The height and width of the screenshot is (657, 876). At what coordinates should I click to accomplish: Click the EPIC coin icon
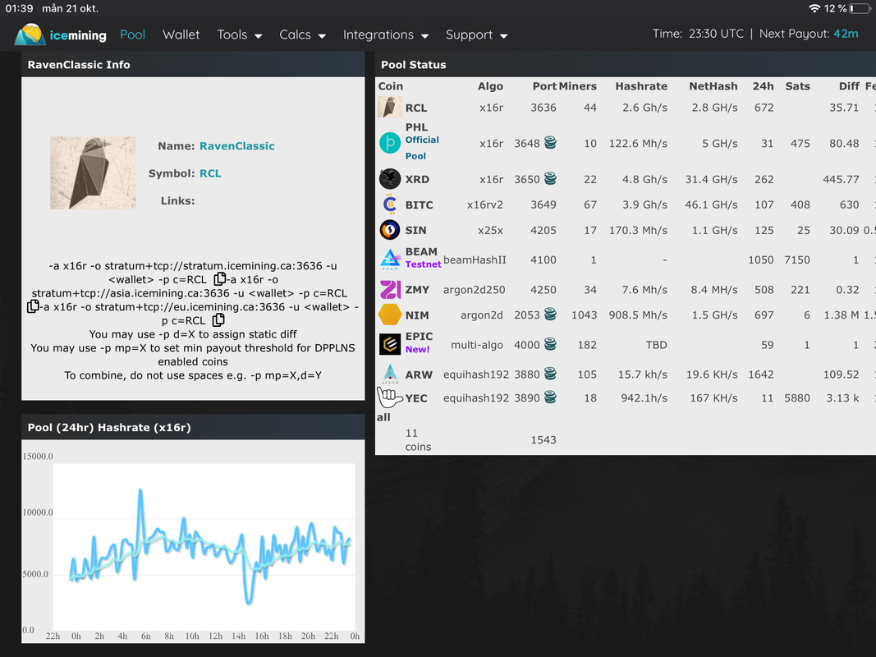coord(389,344)
